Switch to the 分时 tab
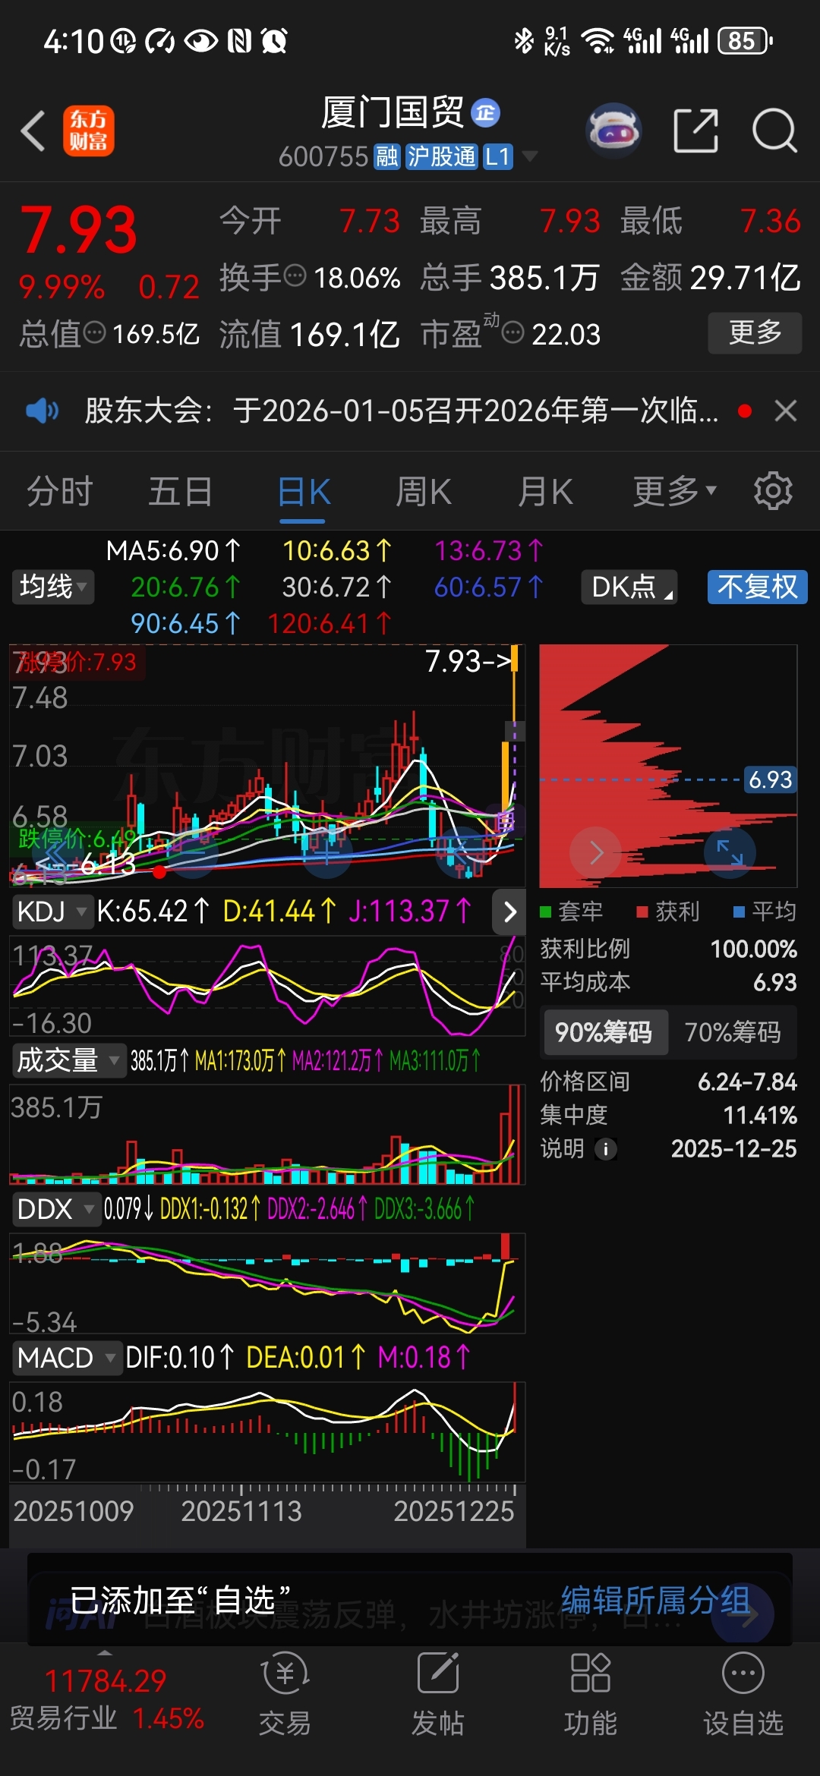The height and width of the screenshot is (1776, 820). click(60, 492)
